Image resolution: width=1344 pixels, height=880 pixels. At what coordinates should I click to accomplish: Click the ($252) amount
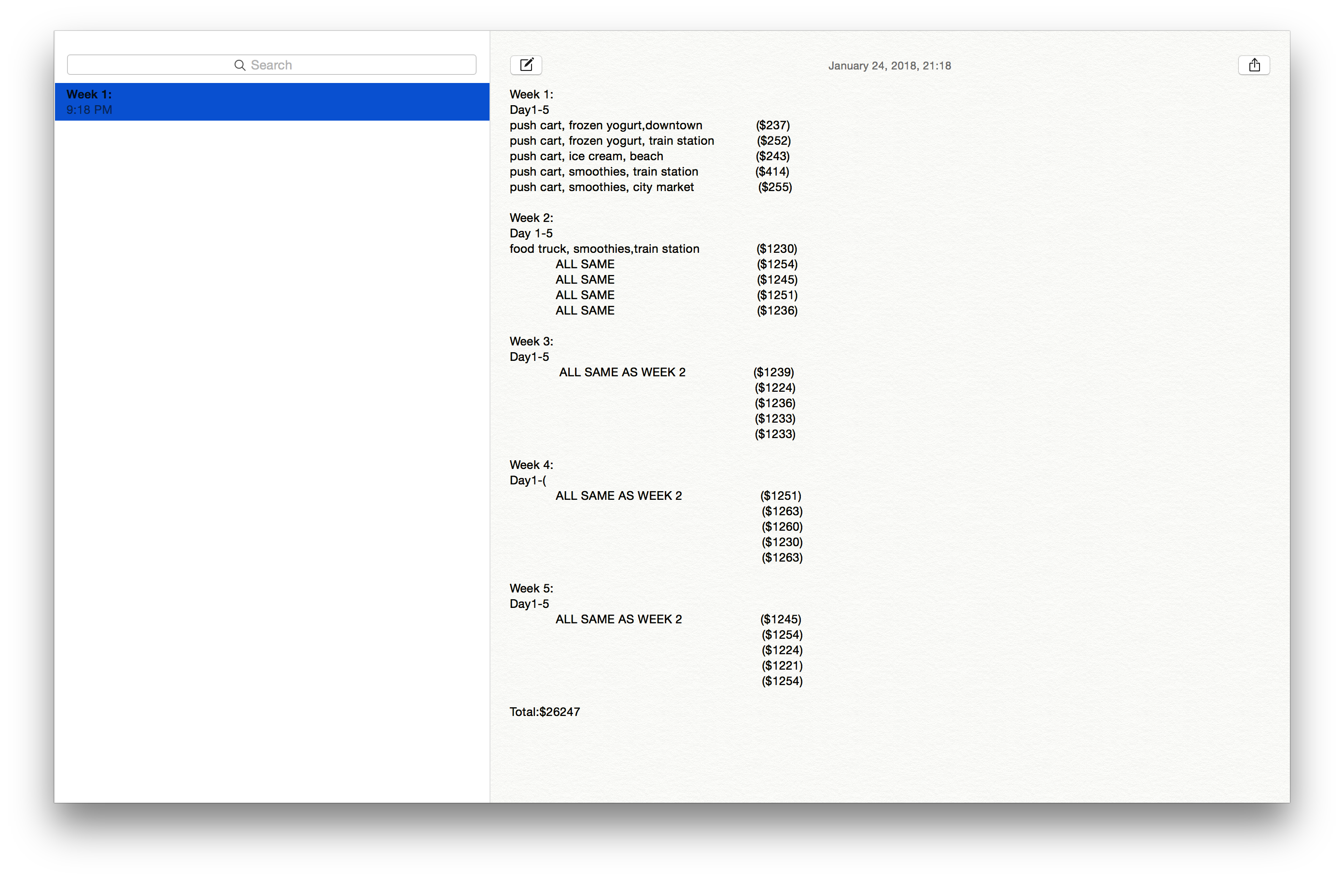(x=774, y=140)
